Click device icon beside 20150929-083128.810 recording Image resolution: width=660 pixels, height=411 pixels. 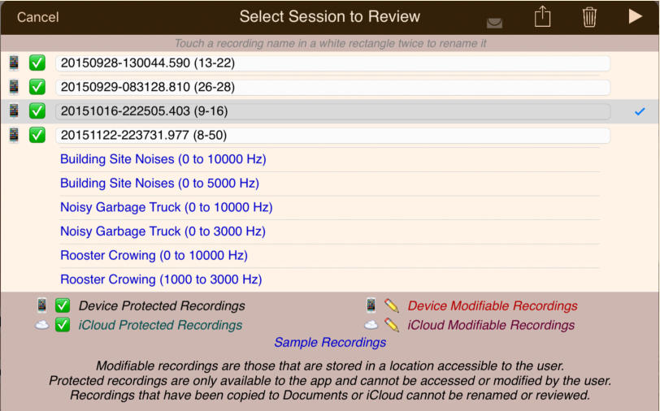coord(14,86)
